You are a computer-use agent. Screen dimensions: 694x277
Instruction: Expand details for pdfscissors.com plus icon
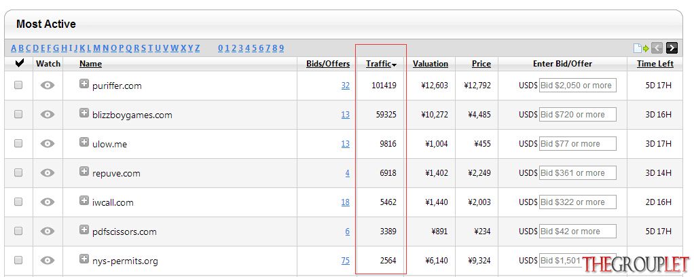84,229
